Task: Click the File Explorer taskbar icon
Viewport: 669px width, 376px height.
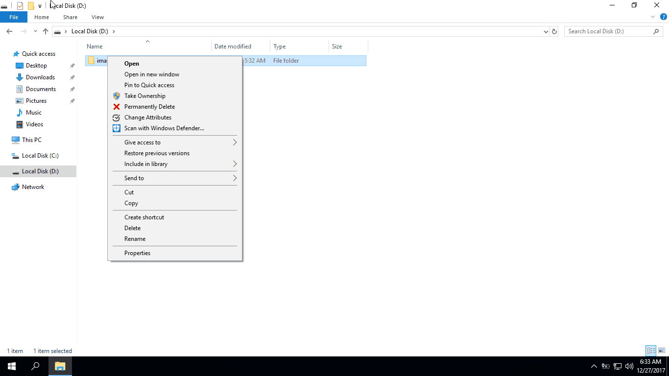Action: tap(60, 366)
